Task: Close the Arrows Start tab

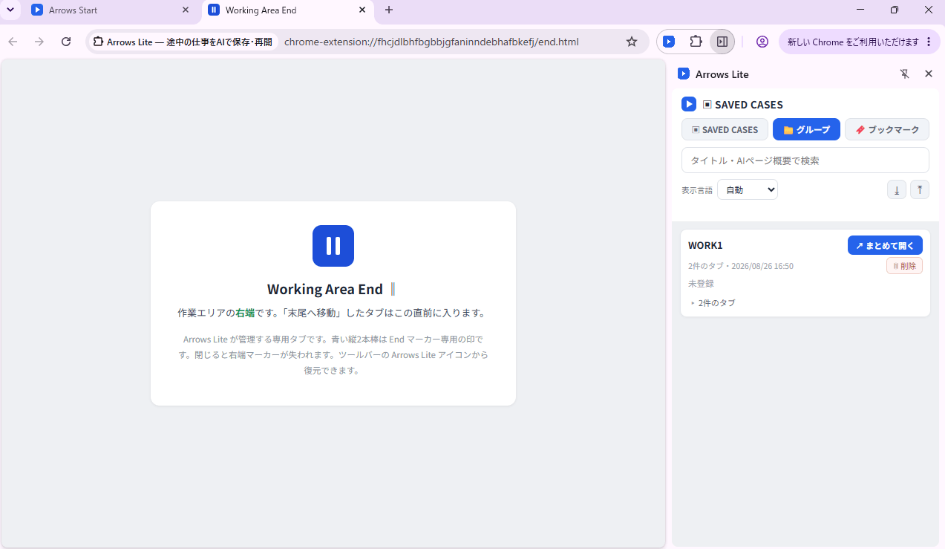Action: [186, 10]
